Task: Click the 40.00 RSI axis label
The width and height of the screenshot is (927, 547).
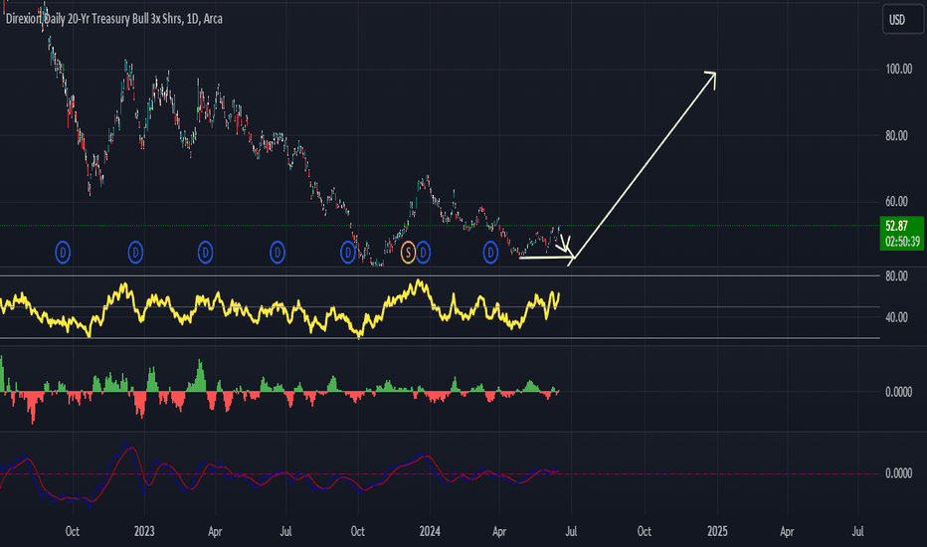Action: [x=896, y=317]
